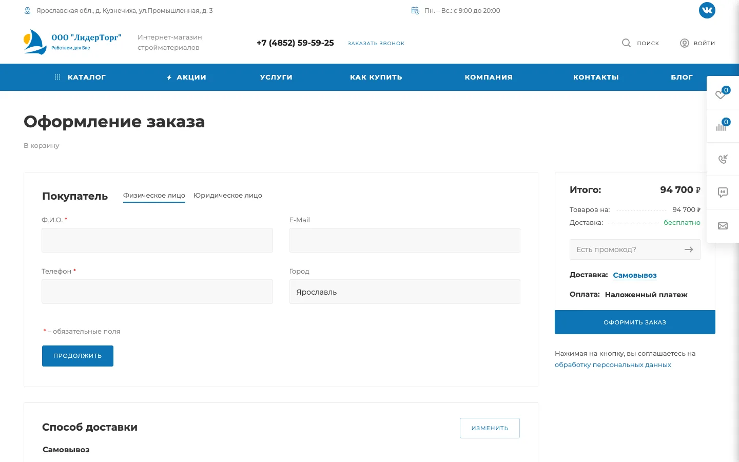This screenshot has height=462, width=739.
Task: Click the feedback chat icon in side panel
Action: pos(723,192)
